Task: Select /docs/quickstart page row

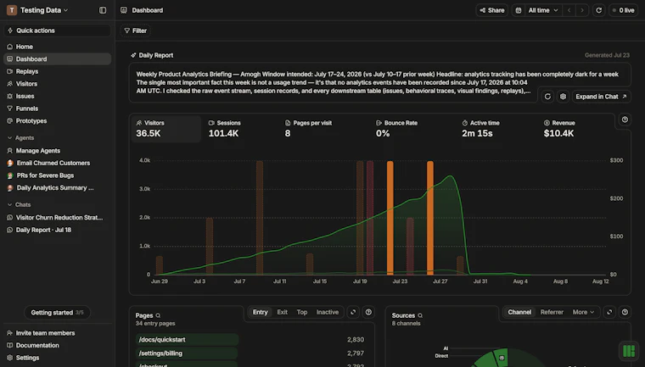Action: click(251, 340)
